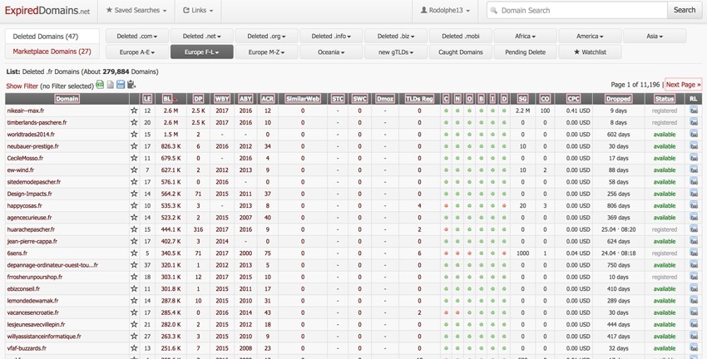
Task: Open RL icon for frrosherunpourshop.fr row
Action: point(694,277)
